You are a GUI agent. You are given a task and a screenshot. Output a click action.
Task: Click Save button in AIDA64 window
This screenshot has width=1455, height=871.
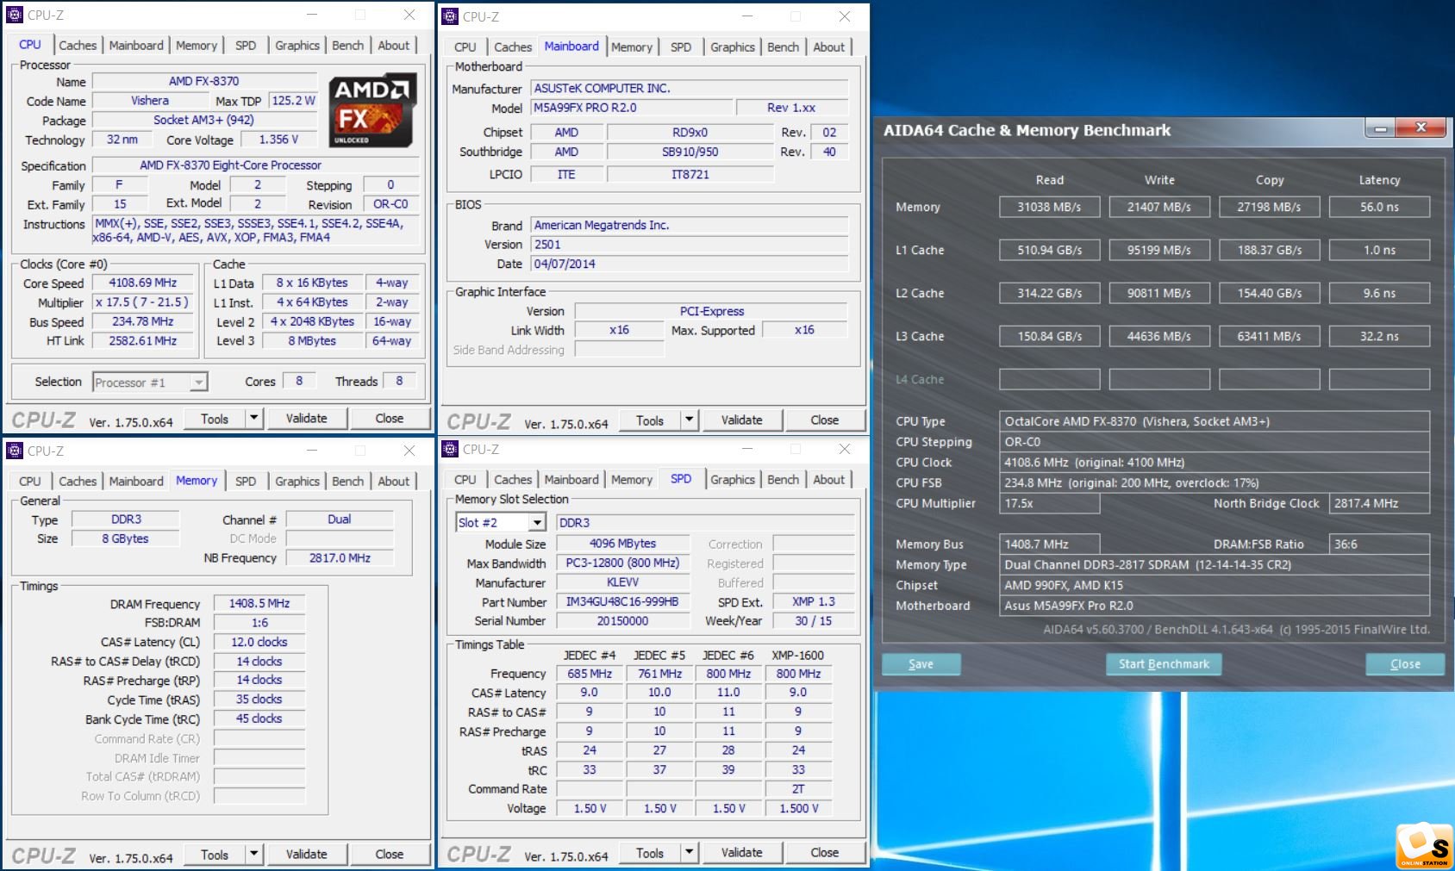click(x=921, y=663)
